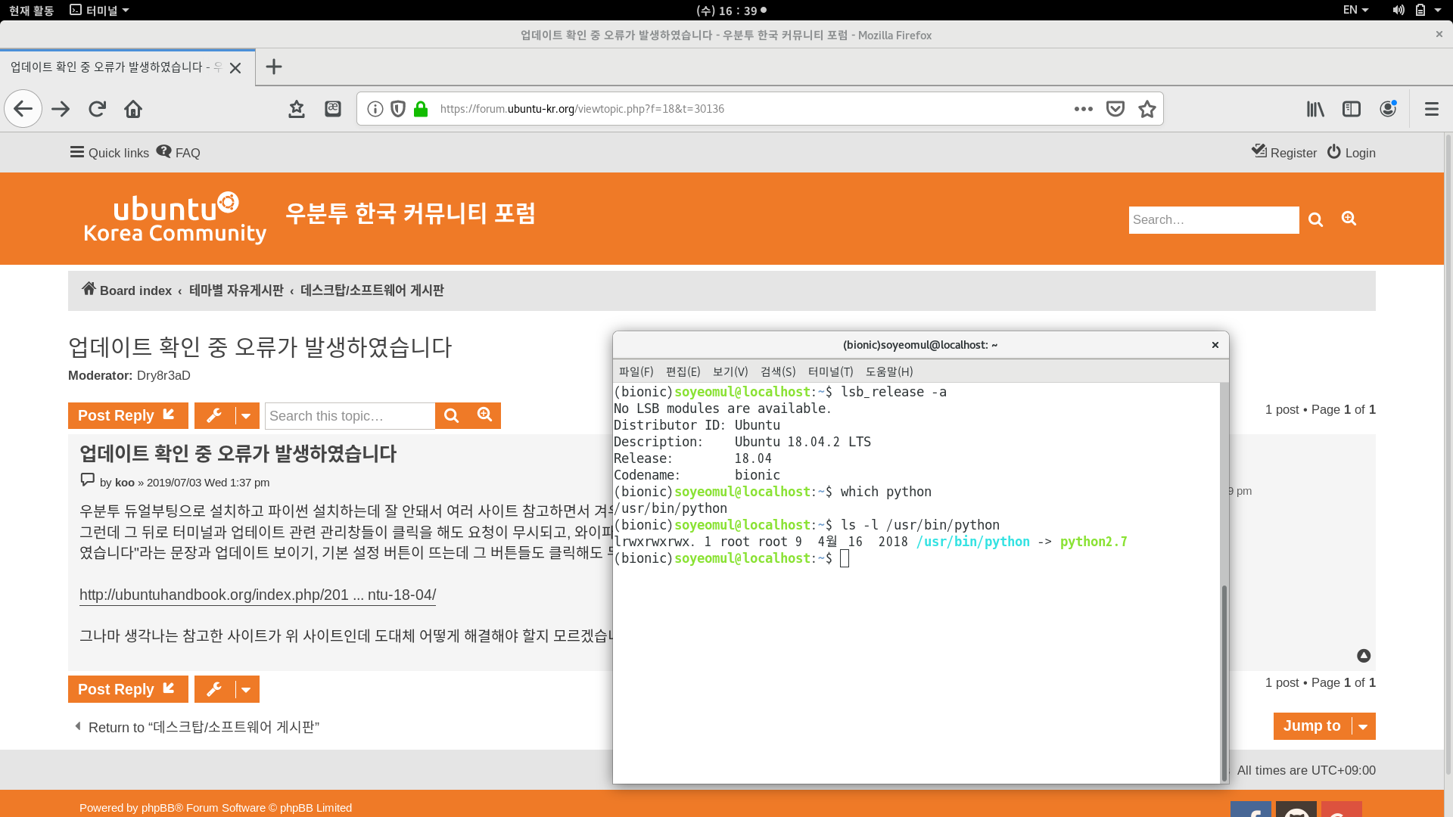Open page actions three-dot menu
Screen dimensions: 1453x817
click(1084, 109)
